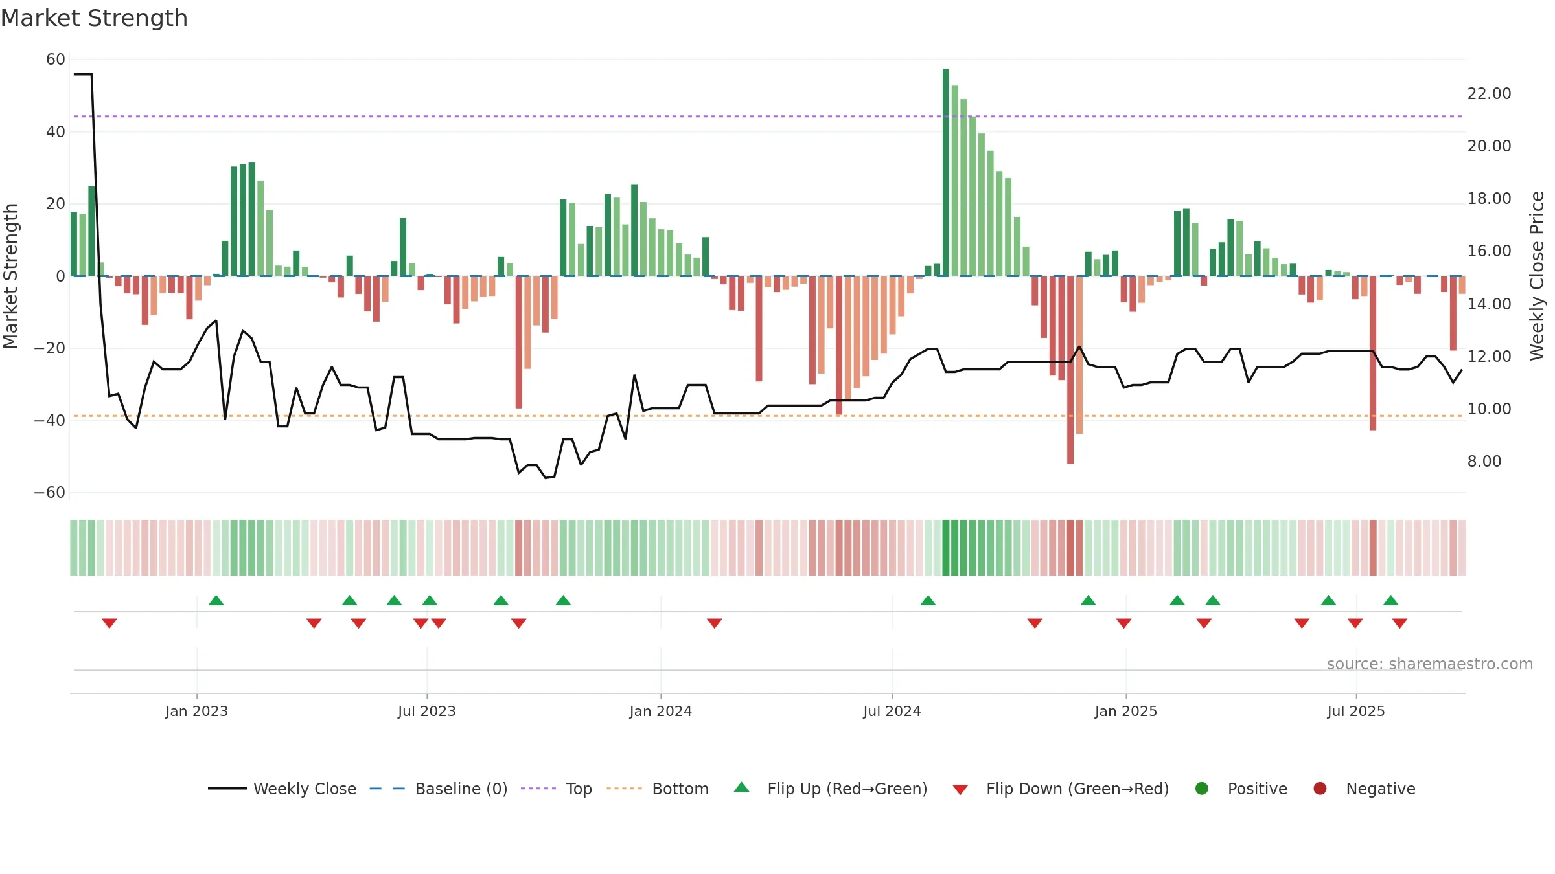This screenshot has height=874, width=1555.
Task: Click the last red Flip Down marker
Action: (x=1399, y=623)
